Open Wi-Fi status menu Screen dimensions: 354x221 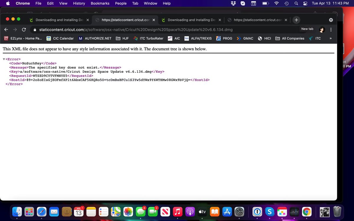tap(276, 3)
